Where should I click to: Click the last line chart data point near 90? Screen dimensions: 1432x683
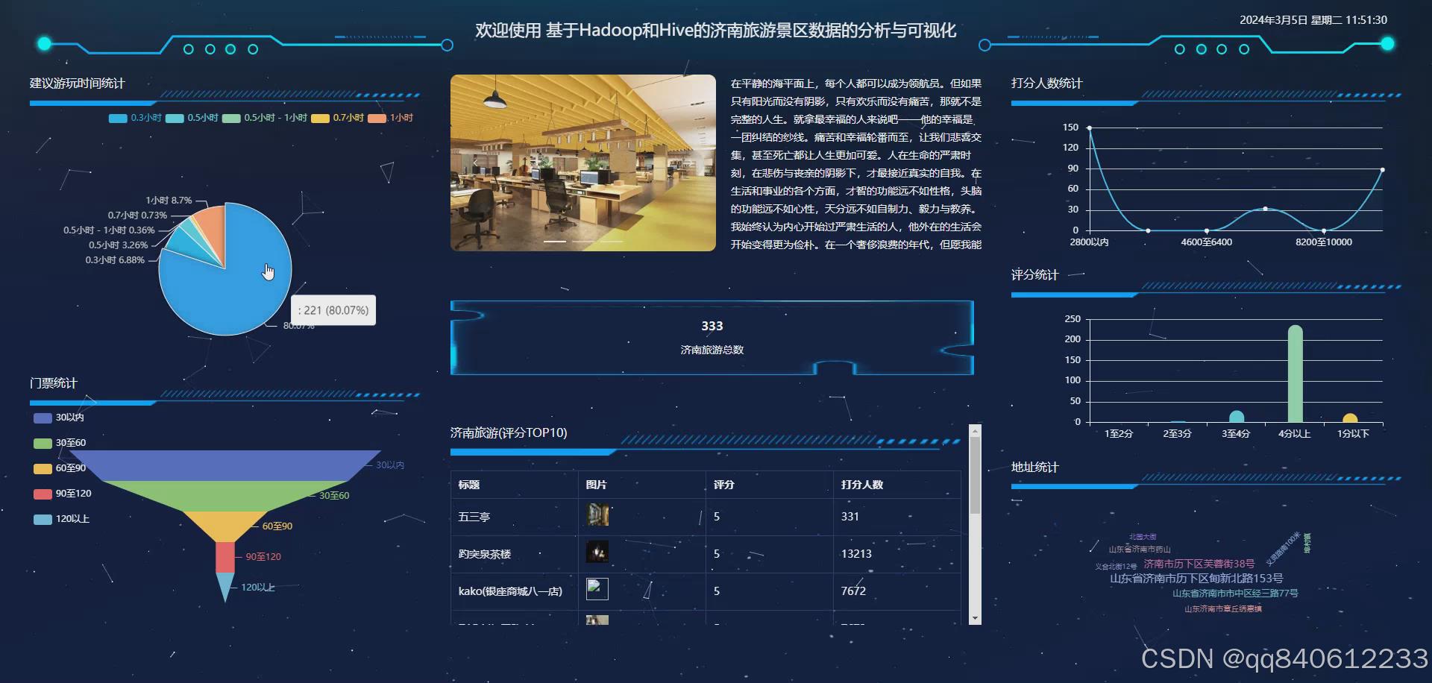[x=1382, y=170]
